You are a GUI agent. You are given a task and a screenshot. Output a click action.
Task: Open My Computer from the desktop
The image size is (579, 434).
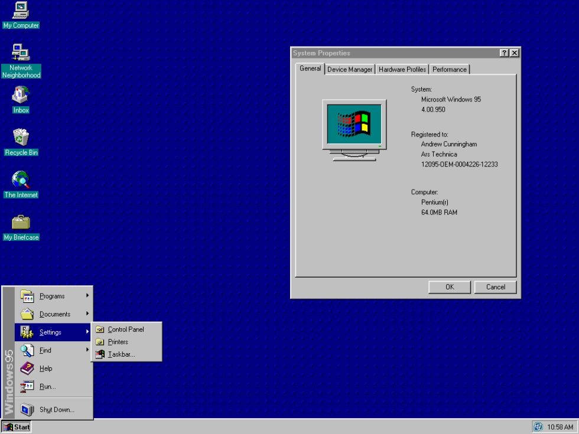21,15
